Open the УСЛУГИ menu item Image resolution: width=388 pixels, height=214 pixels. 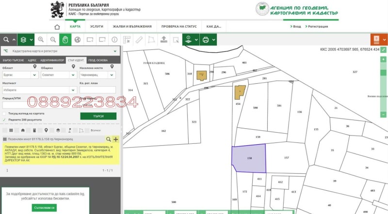[96, 27]
